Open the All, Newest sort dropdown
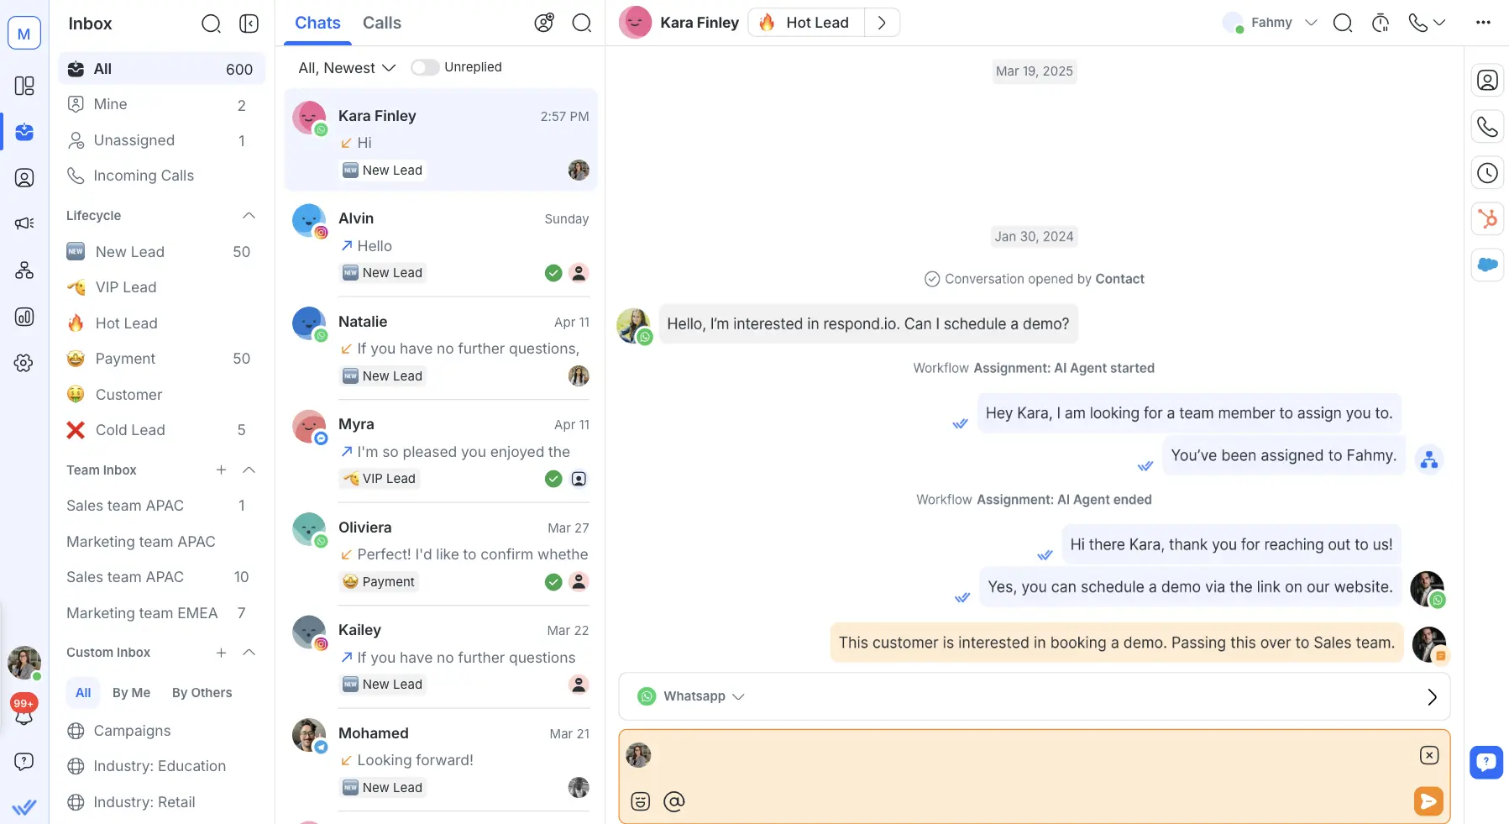1509x824 pixels. click(x=346, y=68)
